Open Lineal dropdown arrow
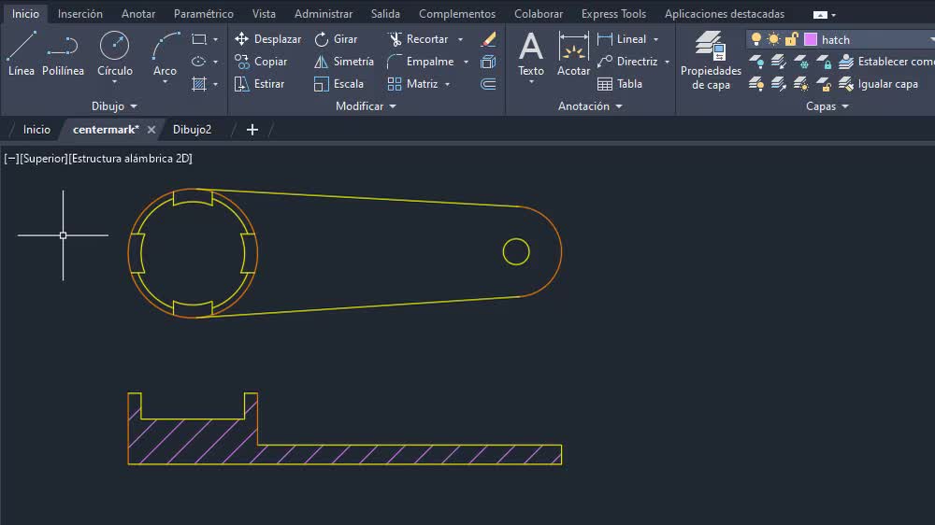 click(656, 39)
